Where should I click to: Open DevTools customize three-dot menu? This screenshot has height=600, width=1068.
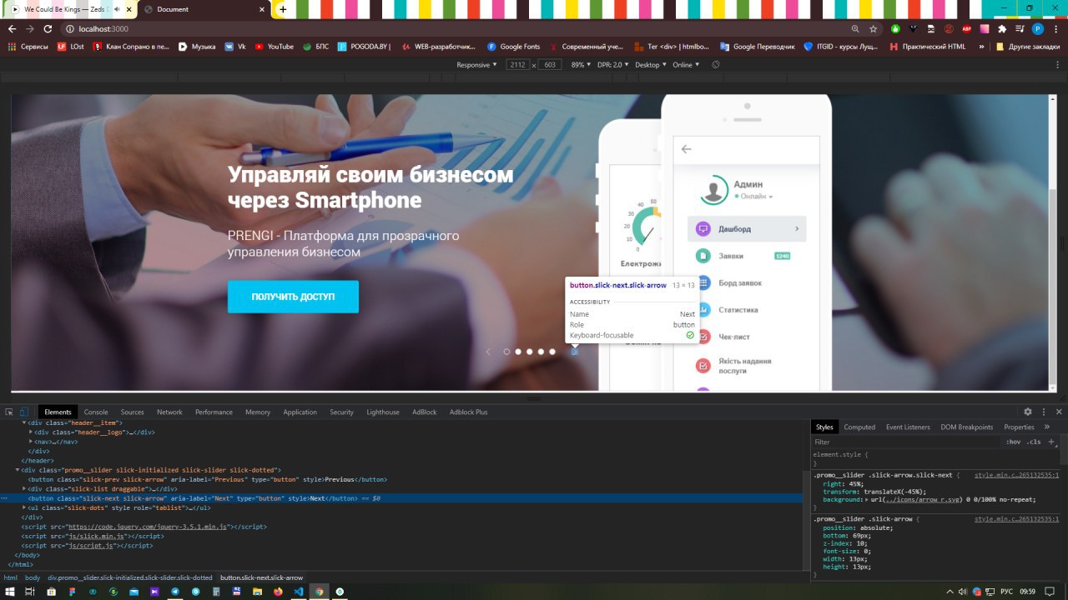click(x=1044, y=412)
